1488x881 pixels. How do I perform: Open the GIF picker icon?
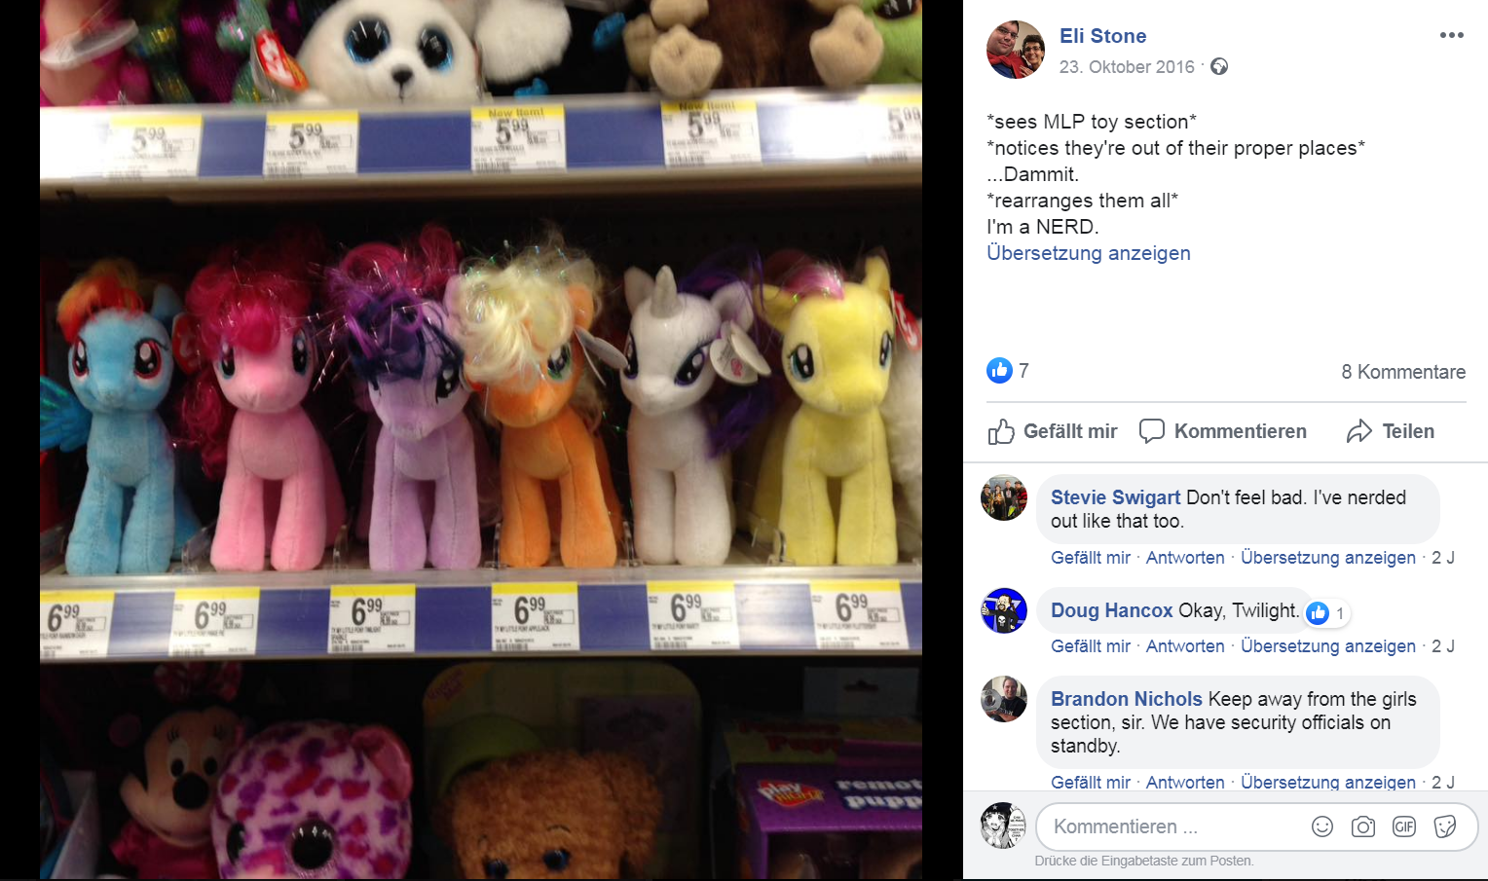pyautogui.click(x=1404, y=826)
